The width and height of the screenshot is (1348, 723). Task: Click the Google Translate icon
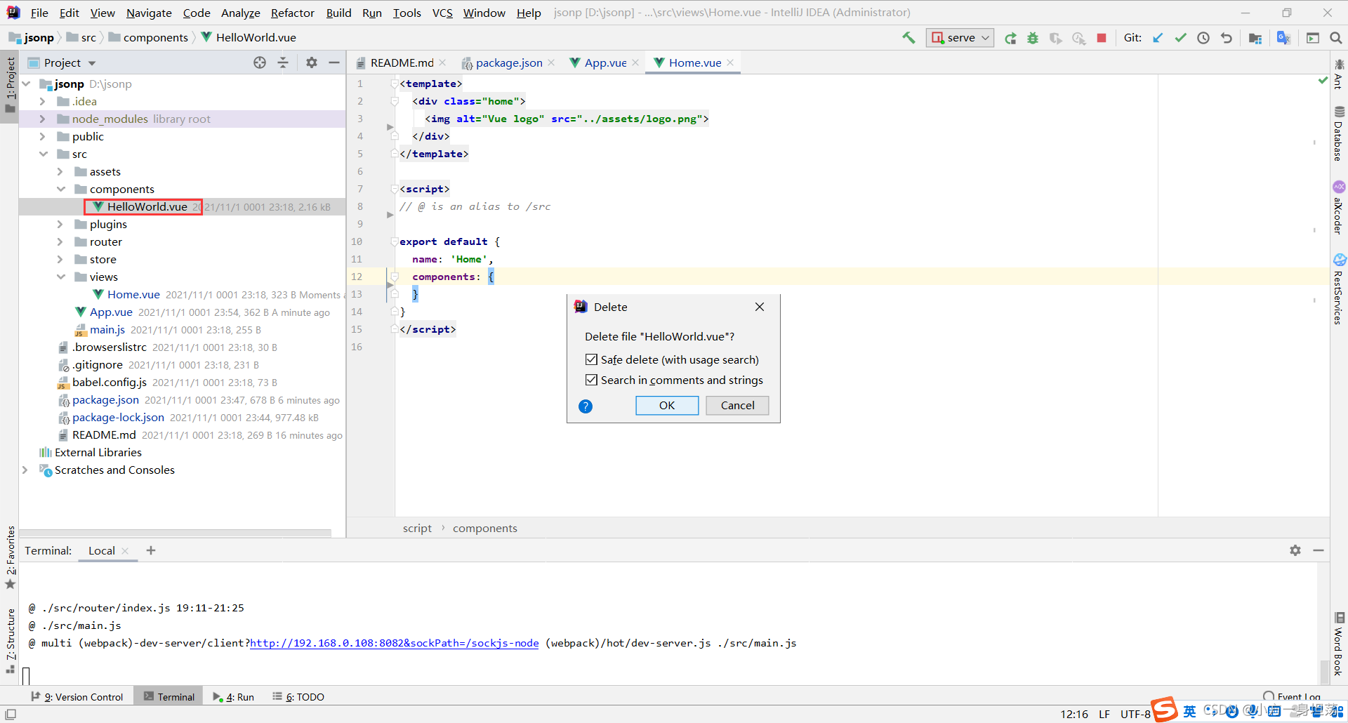tap(1283, 38)
